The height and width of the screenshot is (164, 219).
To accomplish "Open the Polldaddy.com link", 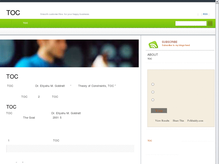I will click(x=195, y=121).
